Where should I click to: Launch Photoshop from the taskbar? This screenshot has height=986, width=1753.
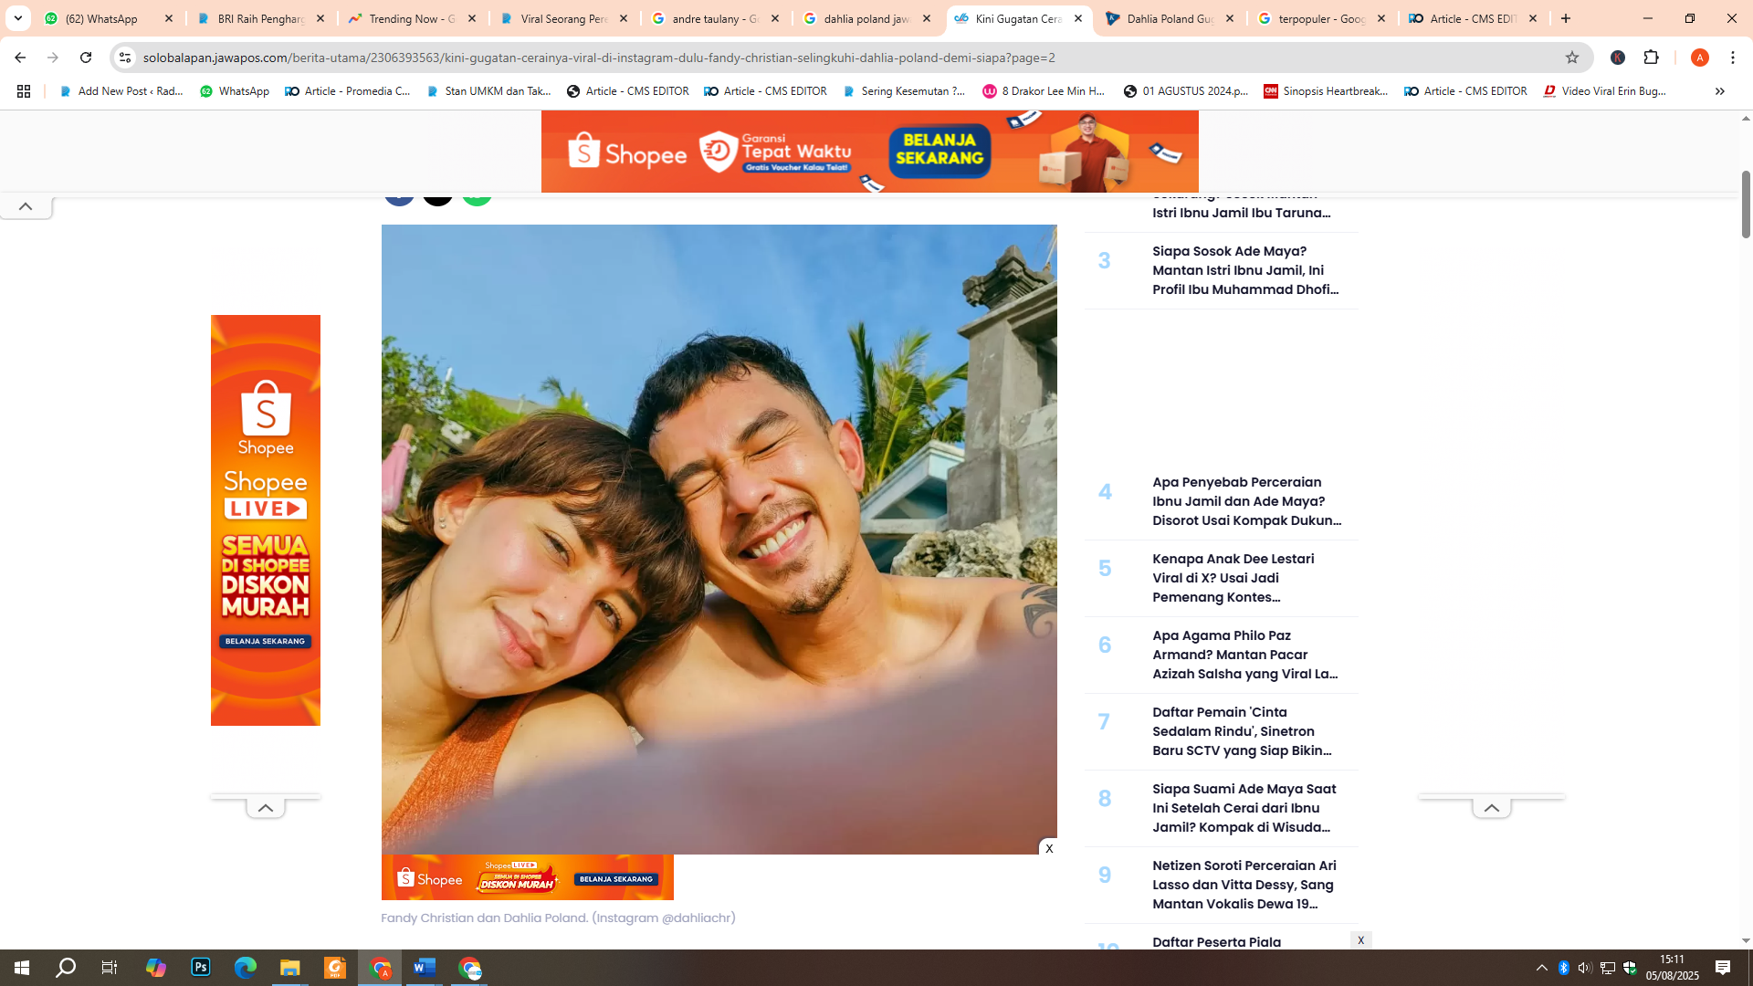click(201, 968)
